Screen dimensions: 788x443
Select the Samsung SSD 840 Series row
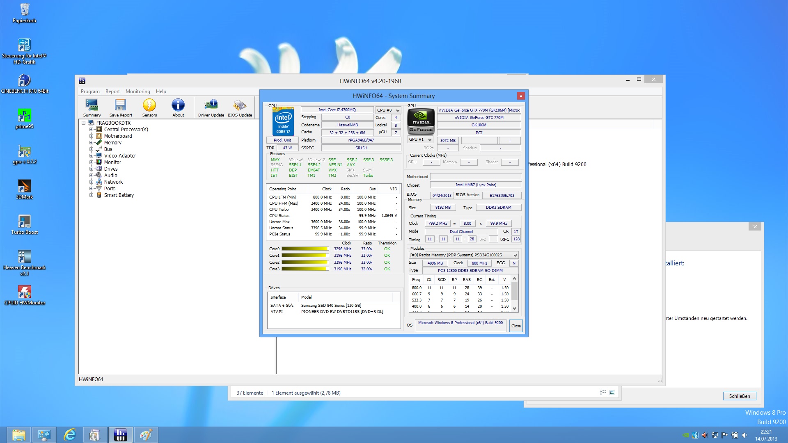pyautogui.click(x=334, y=306)
